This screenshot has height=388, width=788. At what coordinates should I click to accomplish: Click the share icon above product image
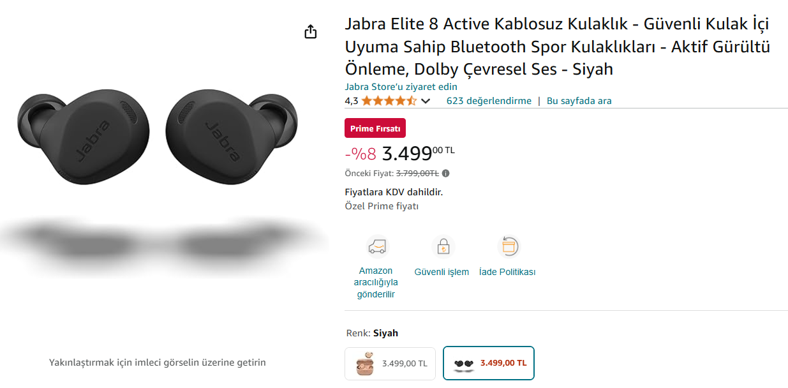pyautogui.click(x=311, y=32)
